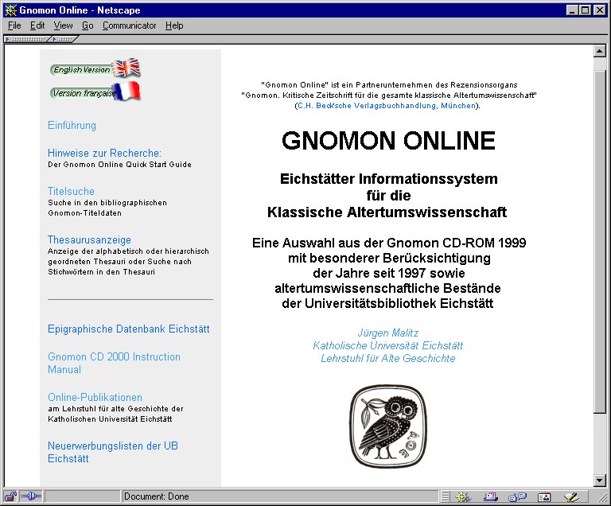Open the Composer pen icon
Image resolution: width=611 pixels, height=506 pixels.
[571, 496]
